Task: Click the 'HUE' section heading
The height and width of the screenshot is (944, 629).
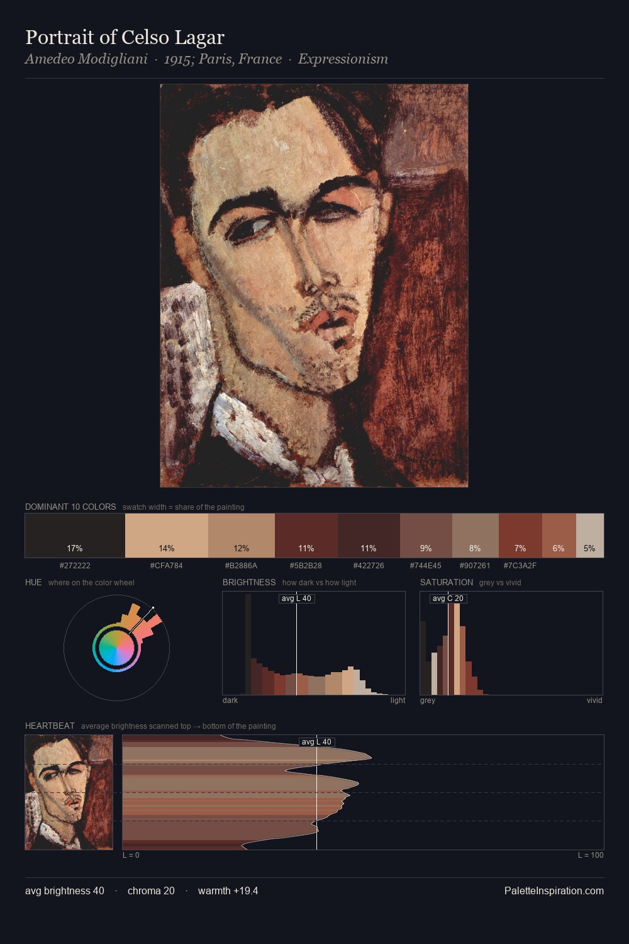Action: 33,582
